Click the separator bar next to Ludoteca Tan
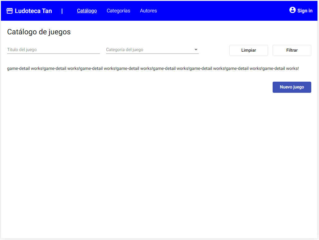Viewport: 319px width, 240px height. pyautogui.click(x=62, y=11)
